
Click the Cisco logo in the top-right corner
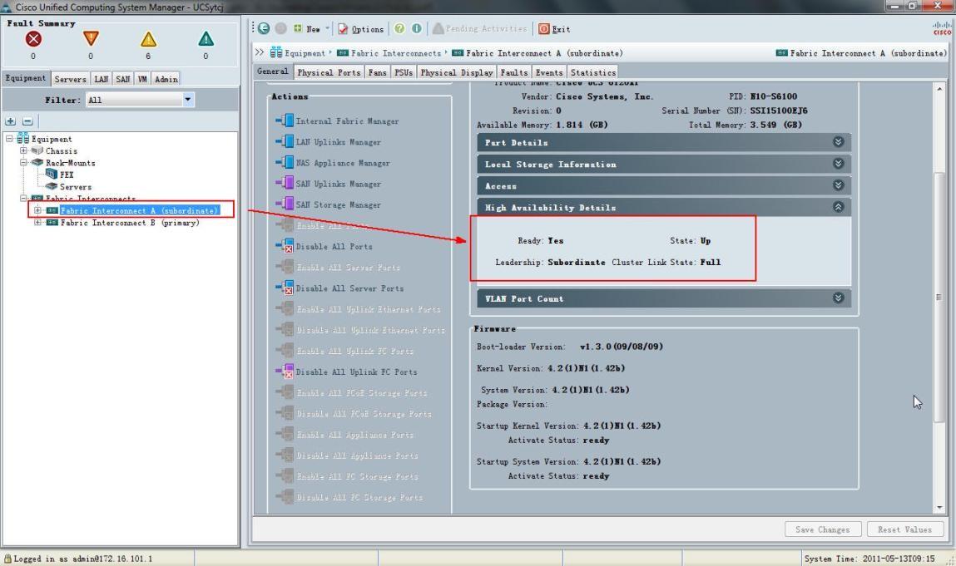pyautogui.click(x=942, y=28)
